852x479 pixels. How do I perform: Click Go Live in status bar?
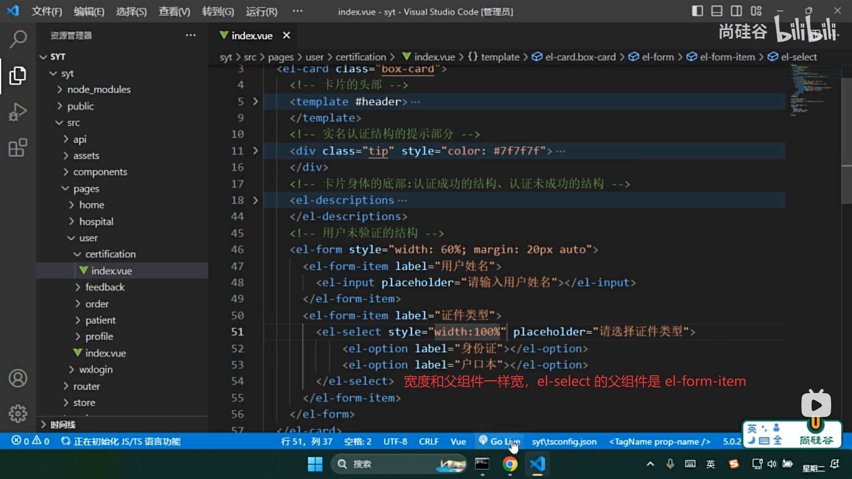499,441
